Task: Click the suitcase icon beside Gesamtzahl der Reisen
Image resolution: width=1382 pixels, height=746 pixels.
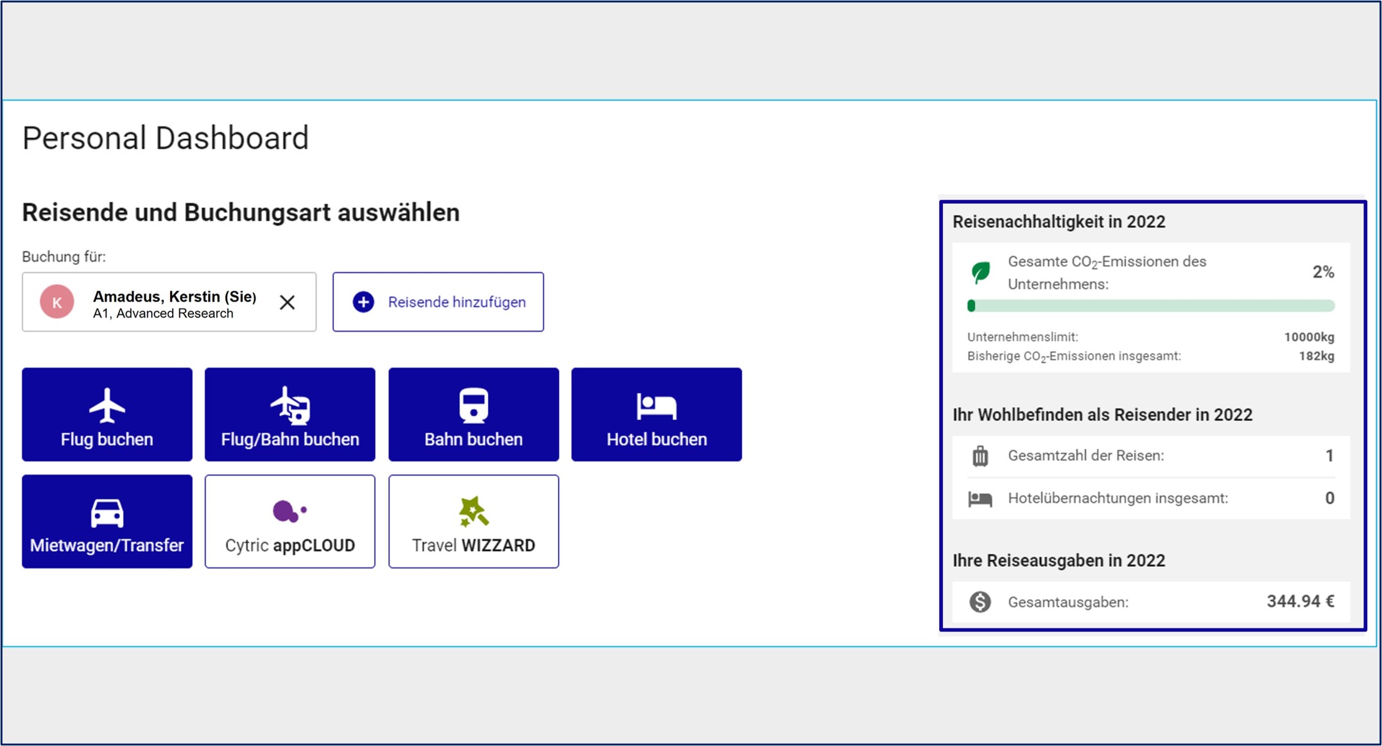Action: click(980, 456)
